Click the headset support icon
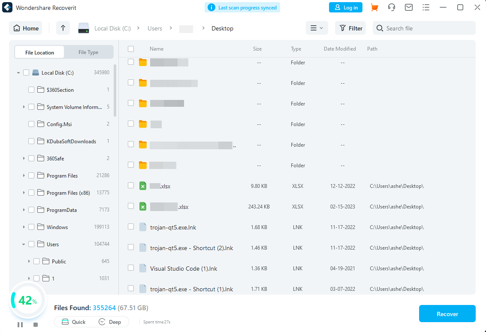 coord(391,8)
